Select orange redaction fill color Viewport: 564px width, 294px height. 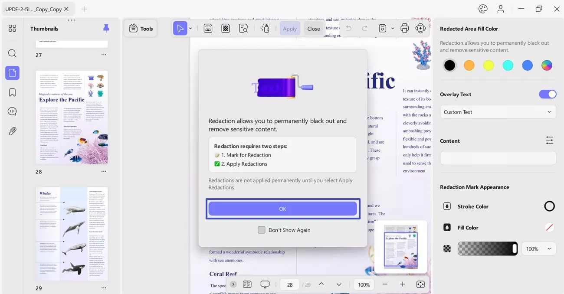[x=469, y=65]
